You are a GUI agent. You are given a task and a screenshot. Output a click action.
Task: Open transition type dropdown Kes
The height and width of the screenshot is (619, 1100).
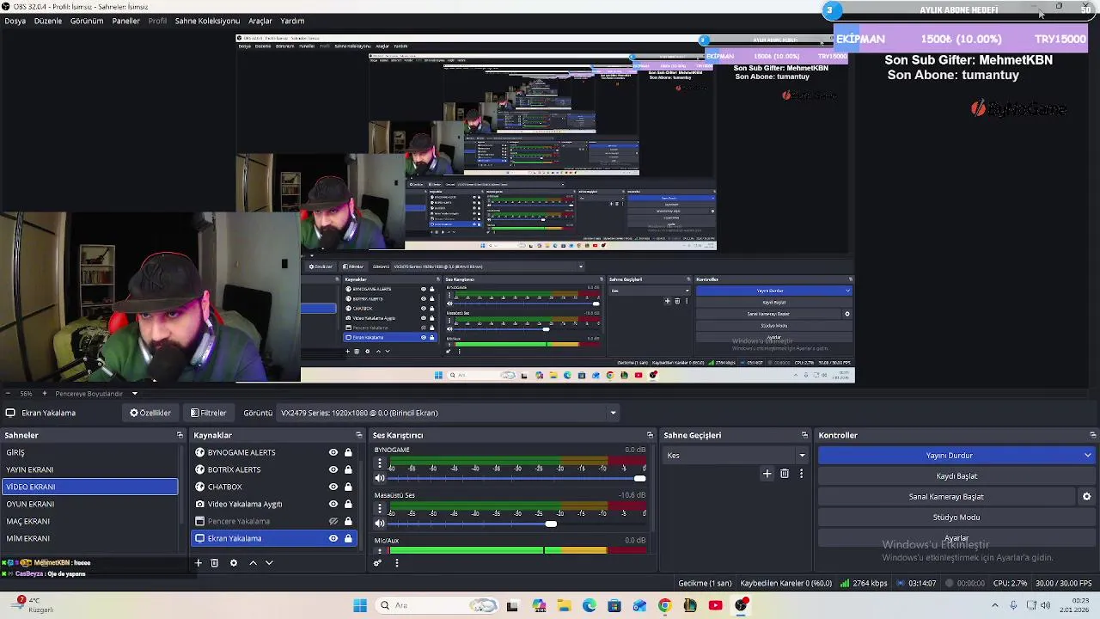point(736,456)
